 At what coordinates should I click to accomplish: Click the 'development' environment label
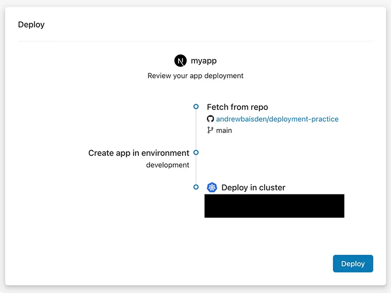click(x=168, y=165)
